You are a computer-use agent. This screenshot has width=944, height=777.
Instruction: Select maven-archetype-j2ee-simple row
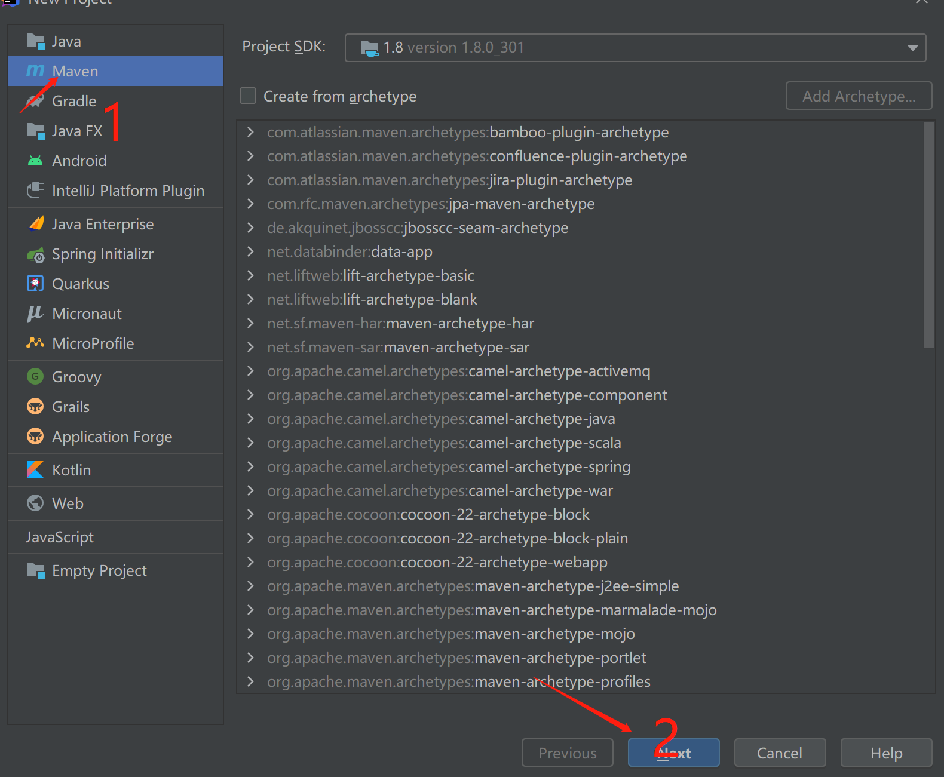pyautogui.click(x=586, y=586)
